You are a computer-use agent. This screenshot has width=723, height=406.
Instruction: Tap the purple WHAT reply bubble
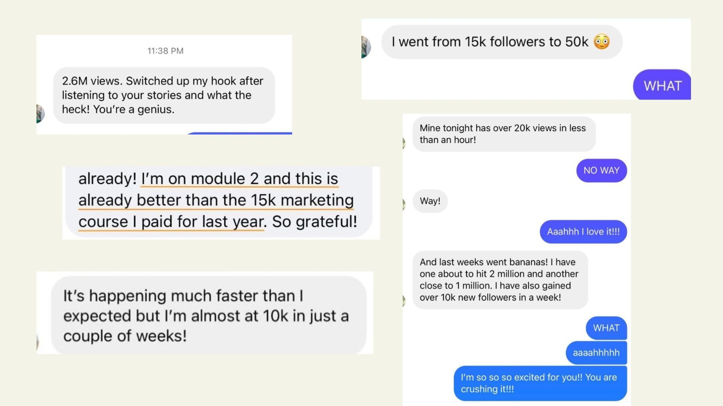pyautogui.click(x=662, y=86)
